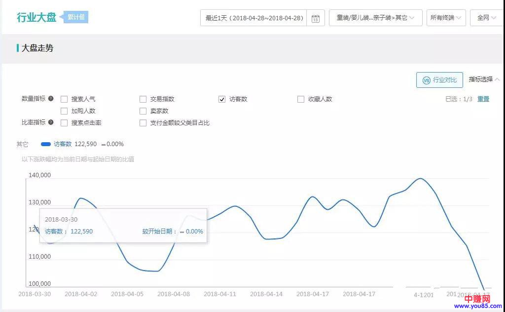
Task: Enable the 交易指数 checkbox
Action: (x=143, y=99)
